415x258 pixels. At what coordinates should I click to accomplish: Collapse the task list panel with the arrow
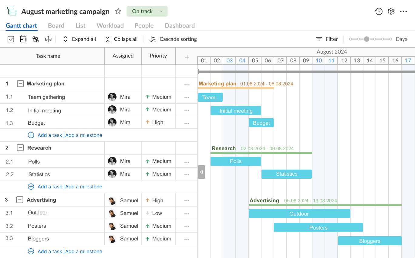pos(201,172)
